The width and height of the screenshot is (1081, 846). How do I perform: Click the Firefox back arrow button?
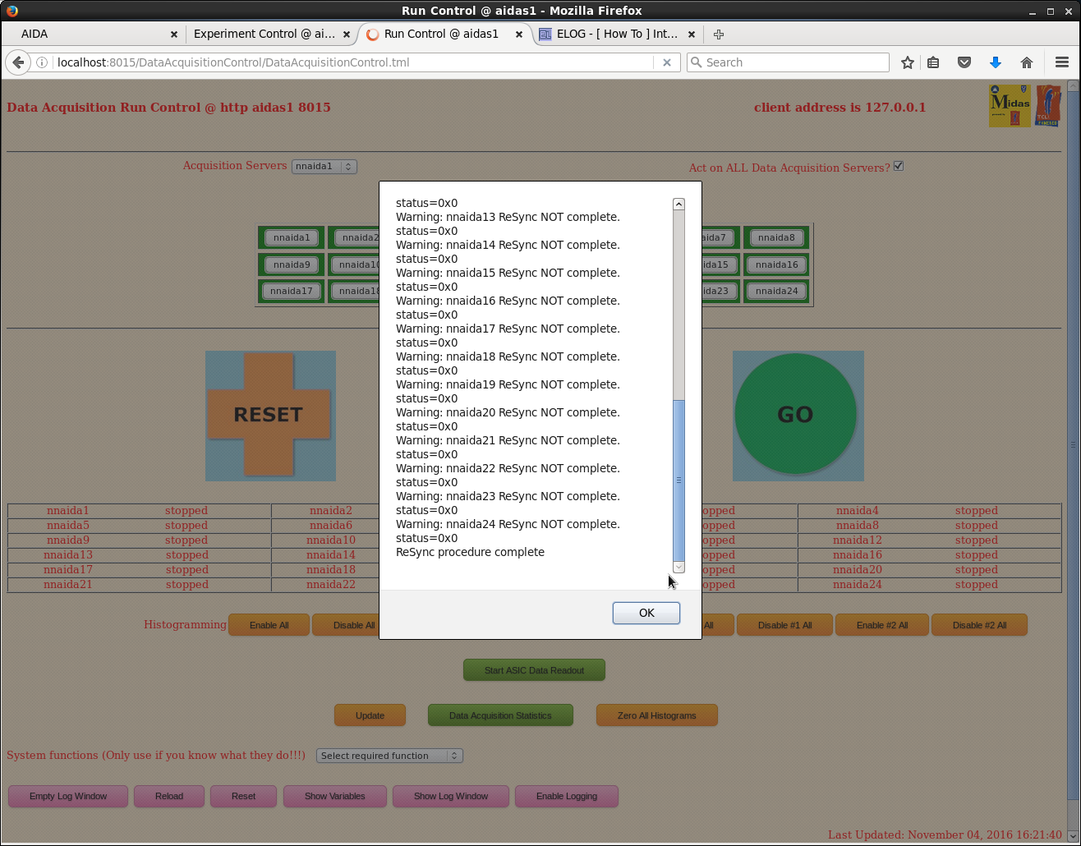pyautogui.click(x=18, y=62)
